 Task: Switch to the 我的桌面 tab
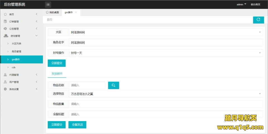click(52, 13)
